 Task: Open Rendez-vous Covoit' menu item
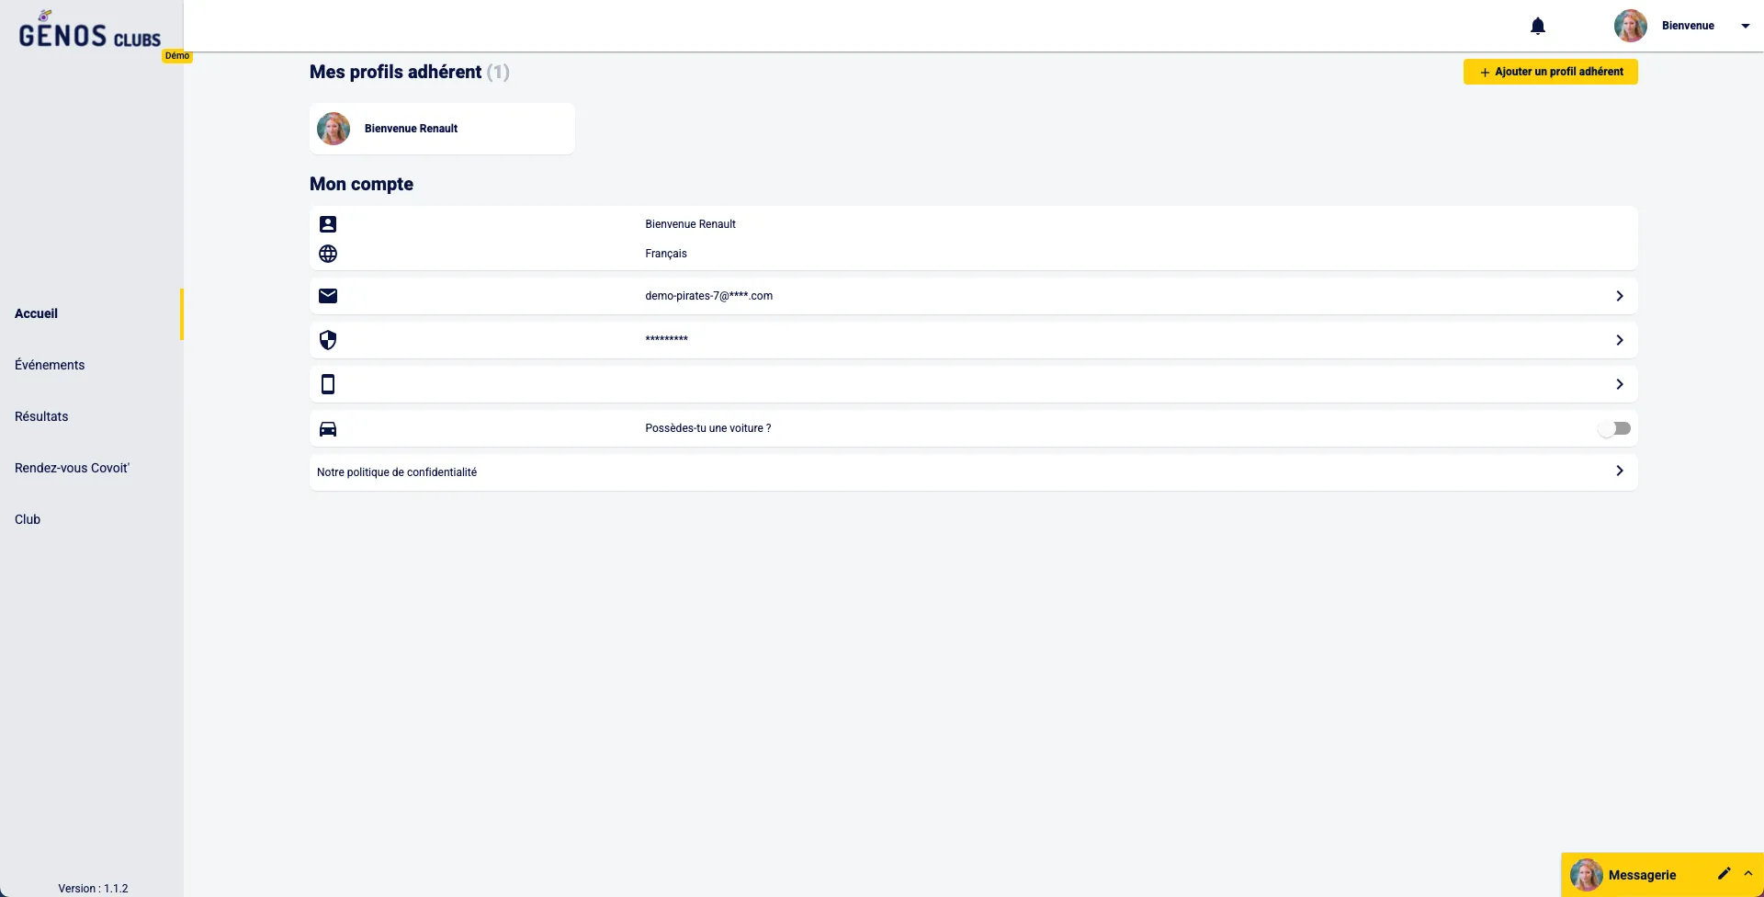(x=72, y=468)
